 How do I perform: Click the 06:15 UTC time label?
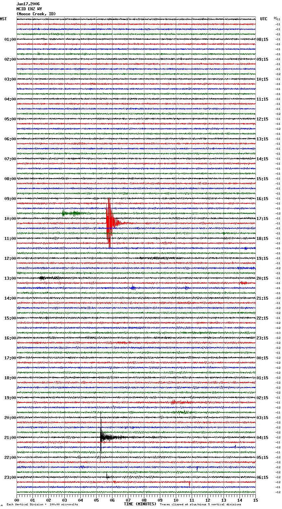(262, 477)
